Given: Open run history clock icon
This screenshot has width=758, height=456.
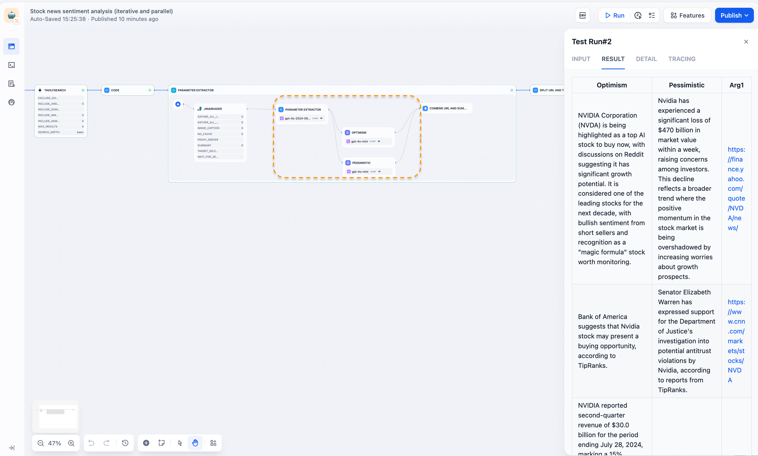Looking at the screenshot, I should point(638,15).
